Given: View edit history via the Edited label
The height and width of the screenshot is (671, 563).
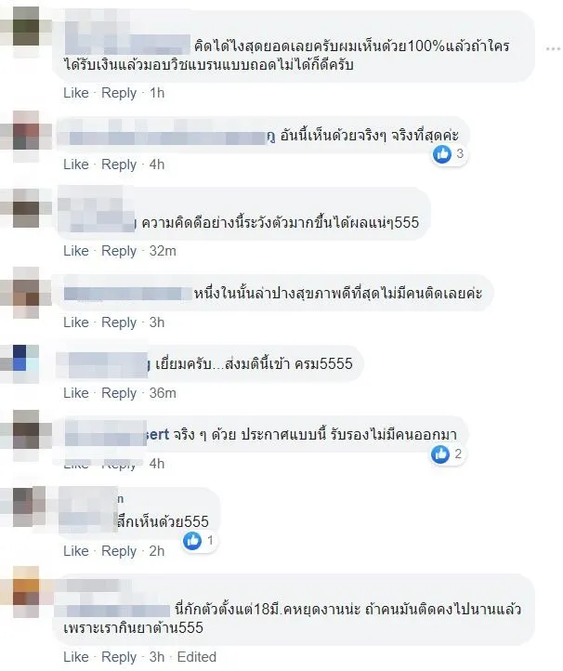Looking at the screenshot, I should click(197, 657).
